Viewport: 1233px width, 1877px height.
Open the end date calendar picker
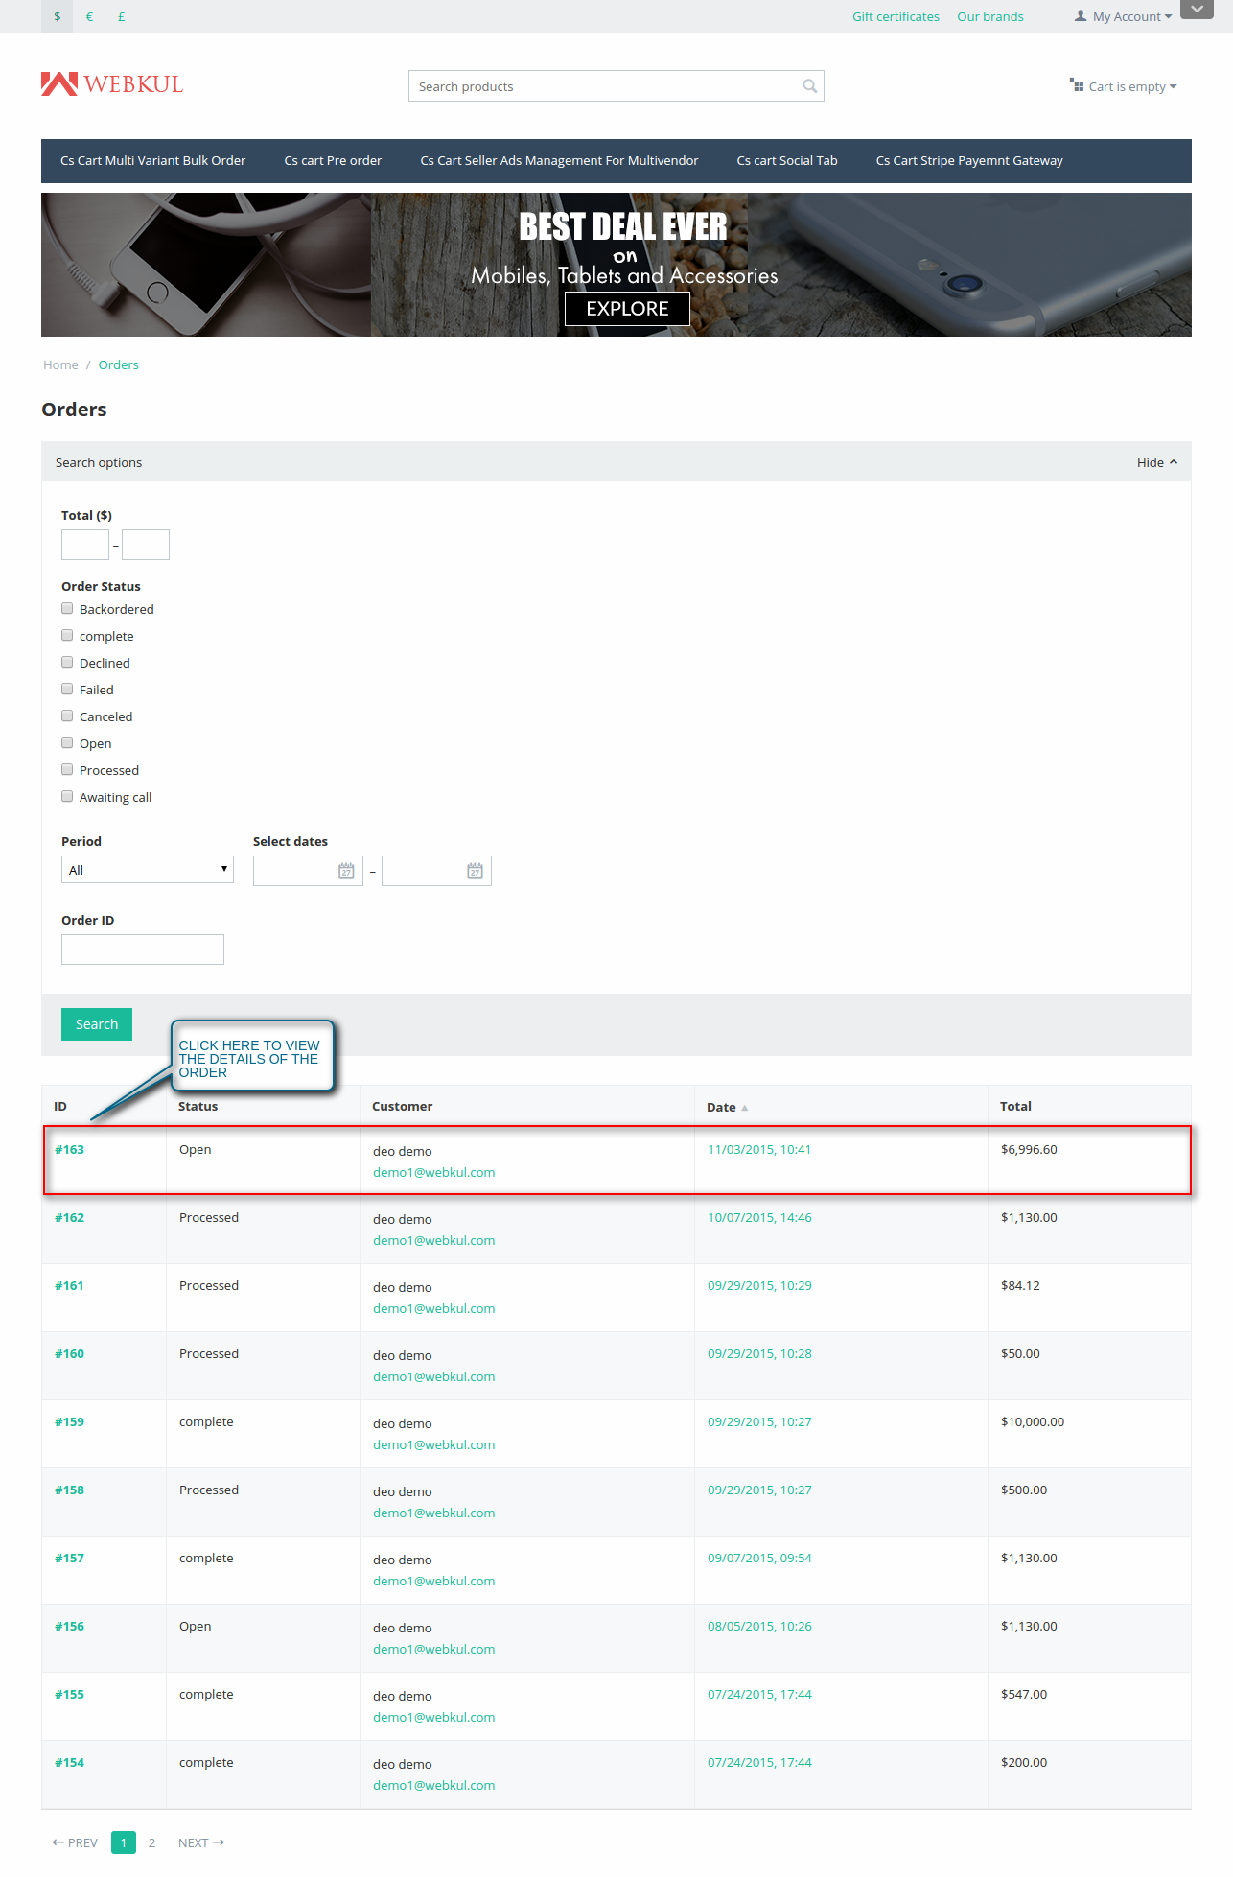click(x=475, y=871)
